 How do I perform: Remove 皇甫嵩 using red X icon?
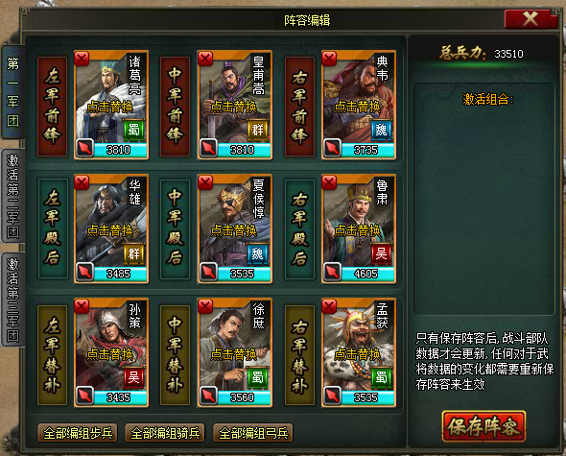coord(205,59)
